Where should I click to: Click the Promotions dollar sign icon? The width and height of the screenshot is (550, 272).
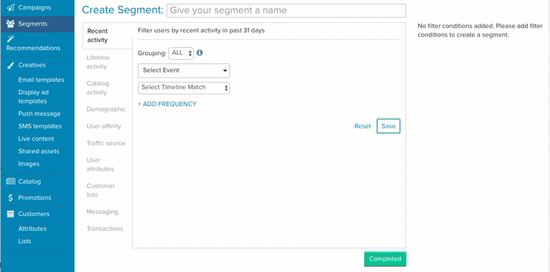click(x=10, y=198)
